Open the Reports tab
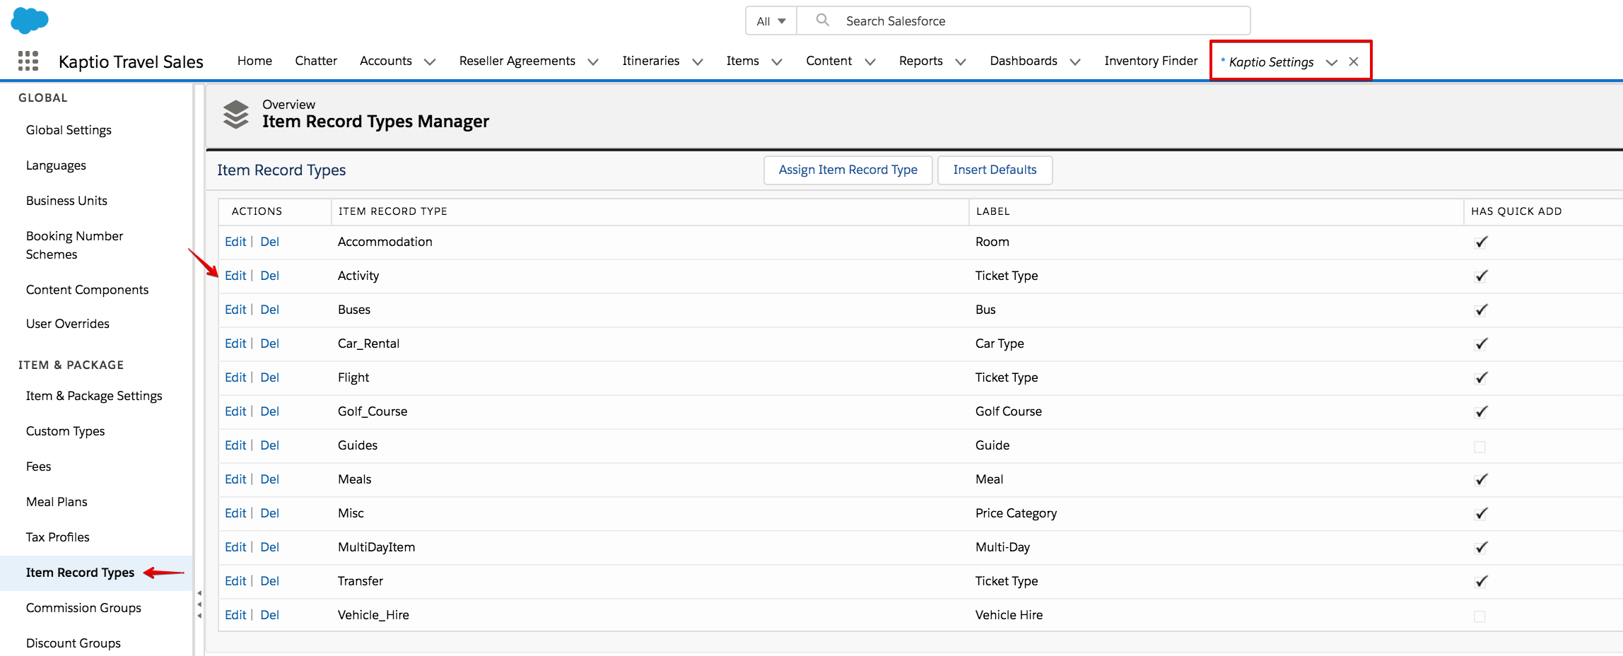Image resolution: width=1623 pixels, height=656 pixels. 920,61
